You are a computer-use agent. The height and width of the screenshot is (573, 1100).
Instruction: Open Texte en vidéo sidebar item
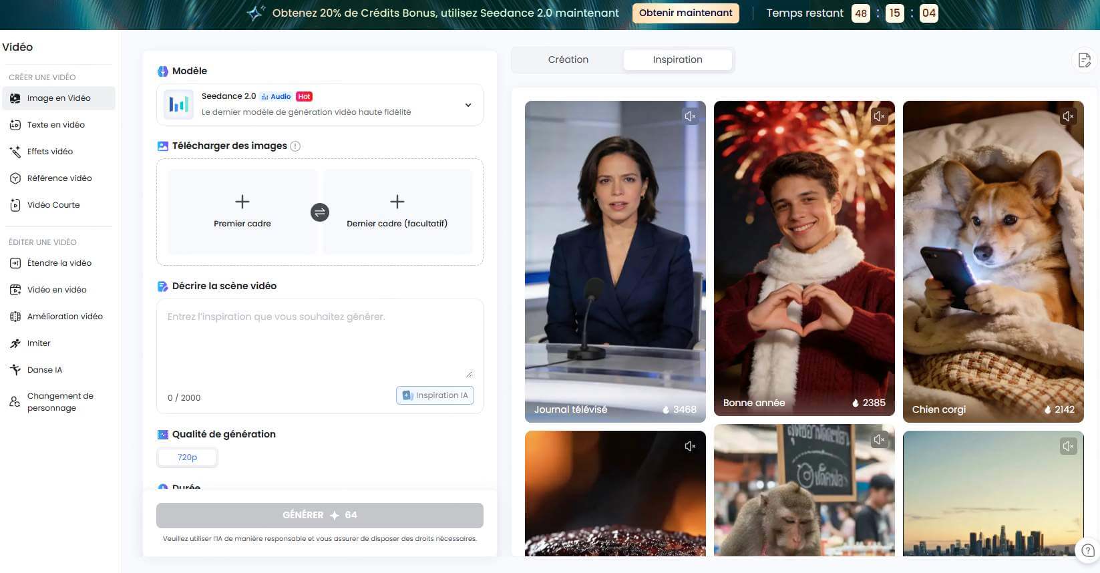(58, 125)
